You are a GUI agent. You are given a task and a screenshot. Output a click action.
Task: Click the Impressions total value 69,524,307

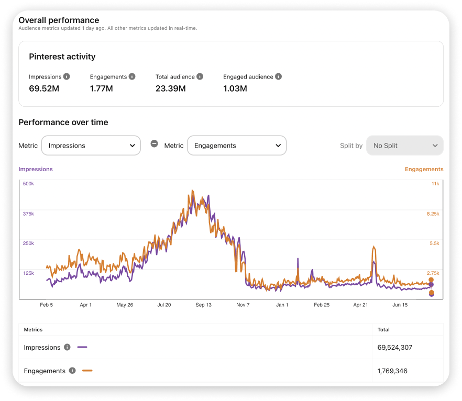pyautogui.click(x=395, y=348)
